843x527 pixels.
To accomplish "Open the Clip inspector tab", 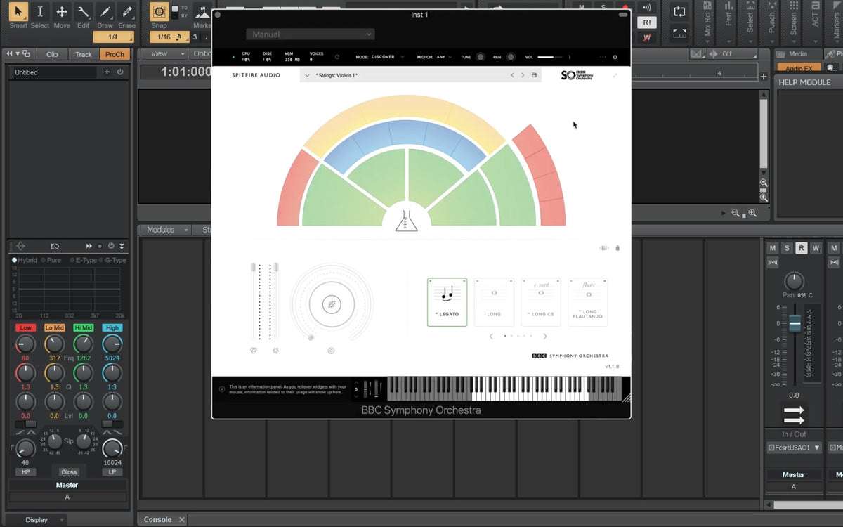I will [x=52, y=54].
